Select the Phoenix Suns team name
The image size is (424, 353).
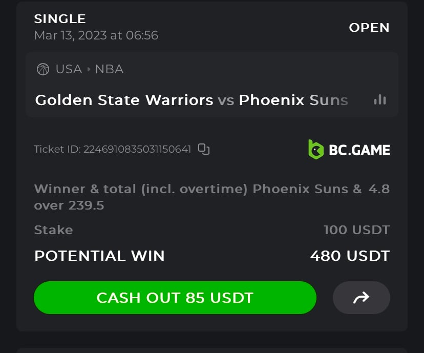point(293,100)
